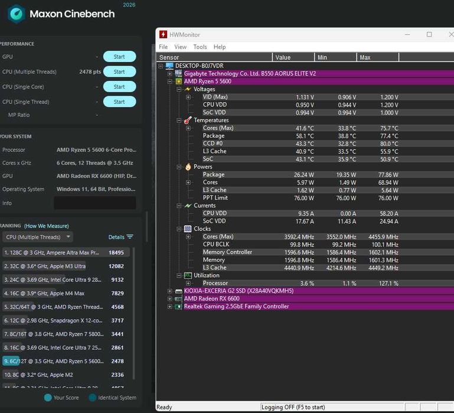Viewport: 454px width, 413px height.
Task: Expand the KIOXIA-EXCERIA G2 SSD node
Action: (x=169, y=291)
